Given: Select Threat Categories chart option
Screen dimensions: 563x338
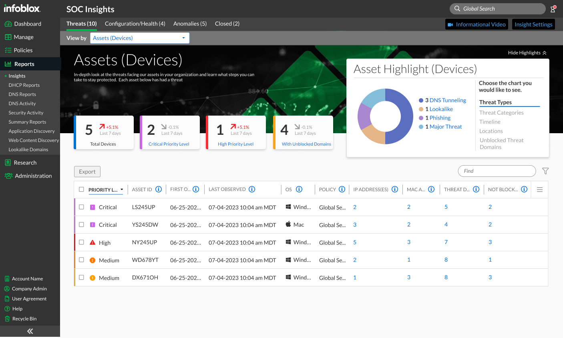Looking at the screenshot, I should [501, 113].
